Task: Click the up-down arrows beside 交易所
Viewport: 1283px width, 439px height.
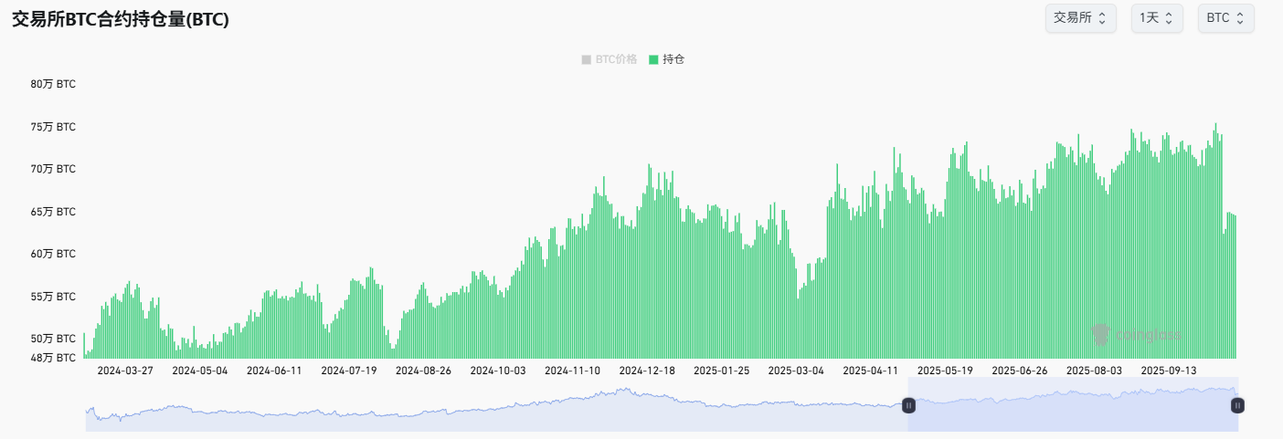Action: coord(1102,18)
